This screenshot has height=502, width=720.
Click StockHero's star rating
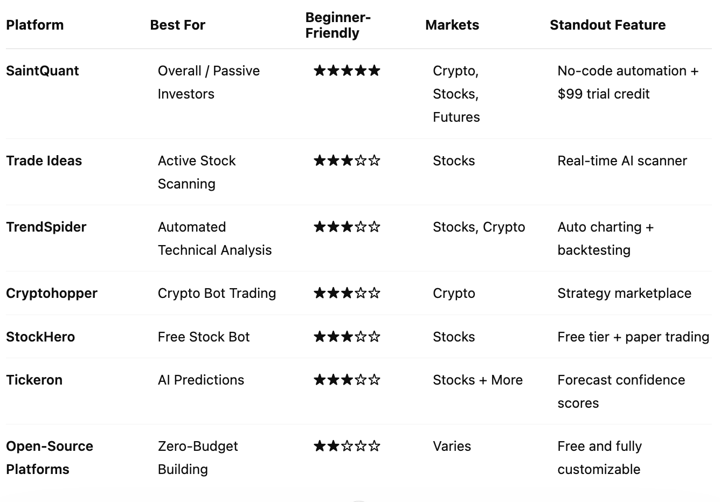click(347, 337)
